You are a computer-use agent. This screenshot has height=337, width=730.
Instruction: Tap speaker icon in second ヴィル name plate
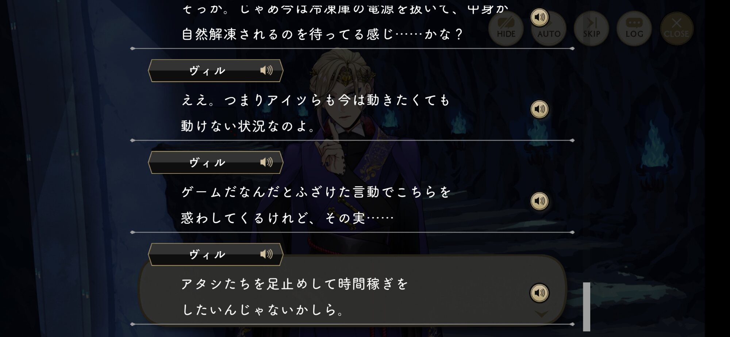(266, 162)
